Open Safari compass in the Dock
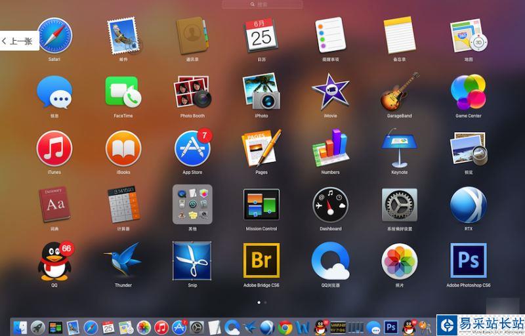 click(x=91, y=327)
